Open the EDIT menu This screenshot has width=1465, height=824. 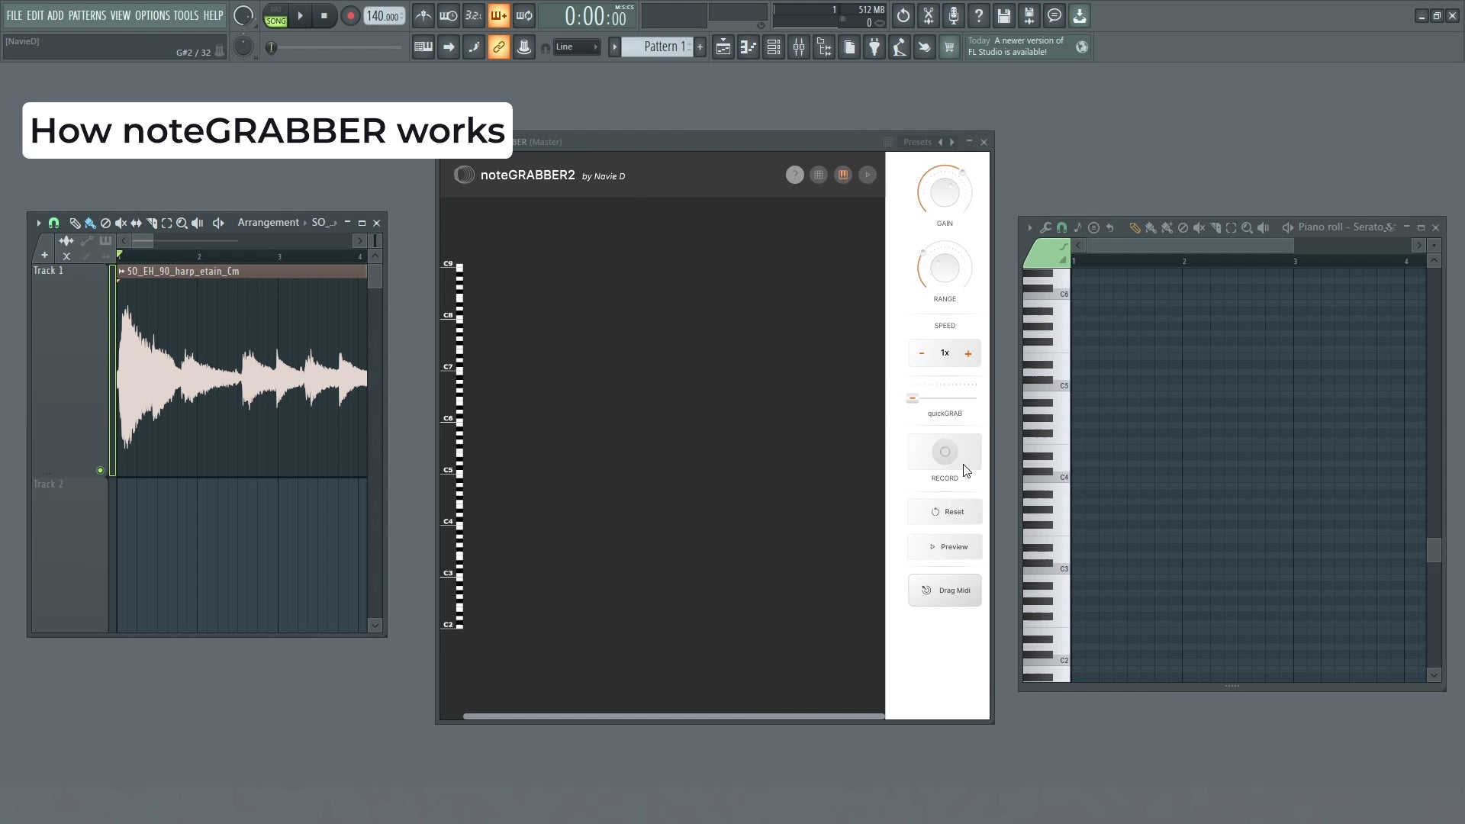(35, 15)
